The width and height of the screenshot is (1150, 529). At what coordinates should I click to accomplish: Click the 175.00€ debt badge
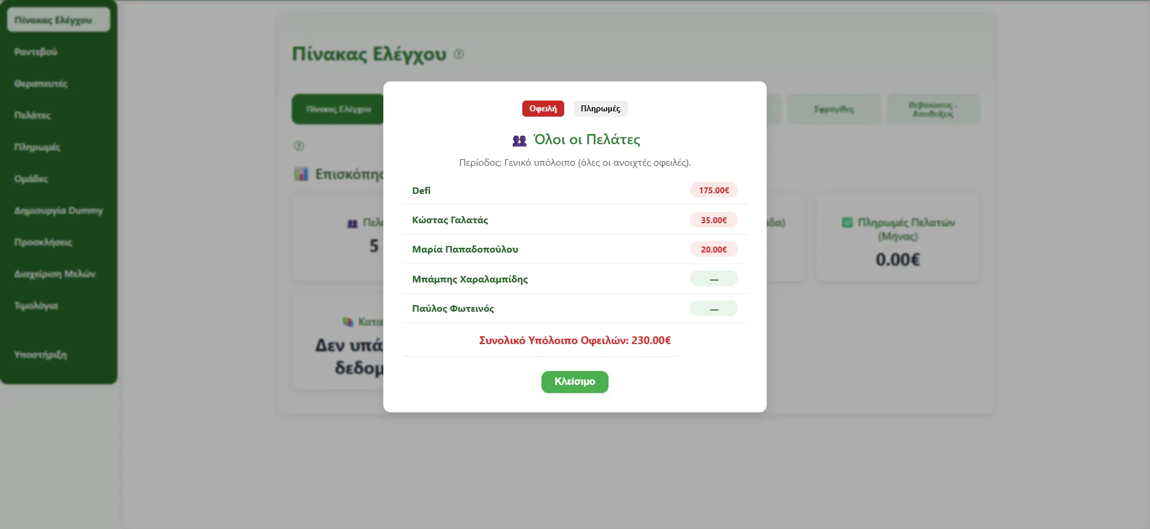click(x=713, y=190)
